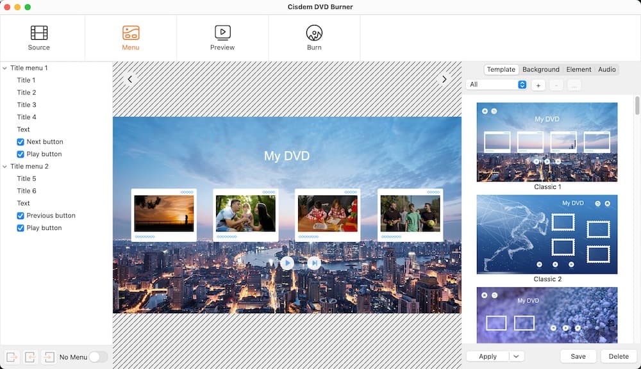The width and height of the screenshot is (641, 369).
Task: Open the Preview section
Action: tap(222, 38)
